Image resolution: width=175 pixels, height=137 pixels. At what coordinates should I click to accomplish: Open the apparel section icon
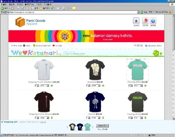tap(136, 21)
